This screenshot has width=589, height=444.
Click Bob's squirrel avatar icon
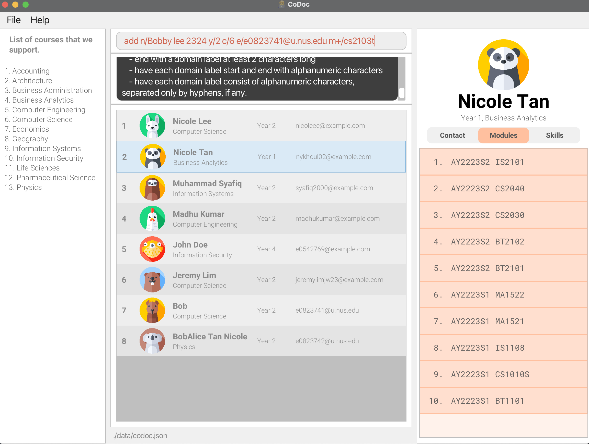[x=152, y=310]
